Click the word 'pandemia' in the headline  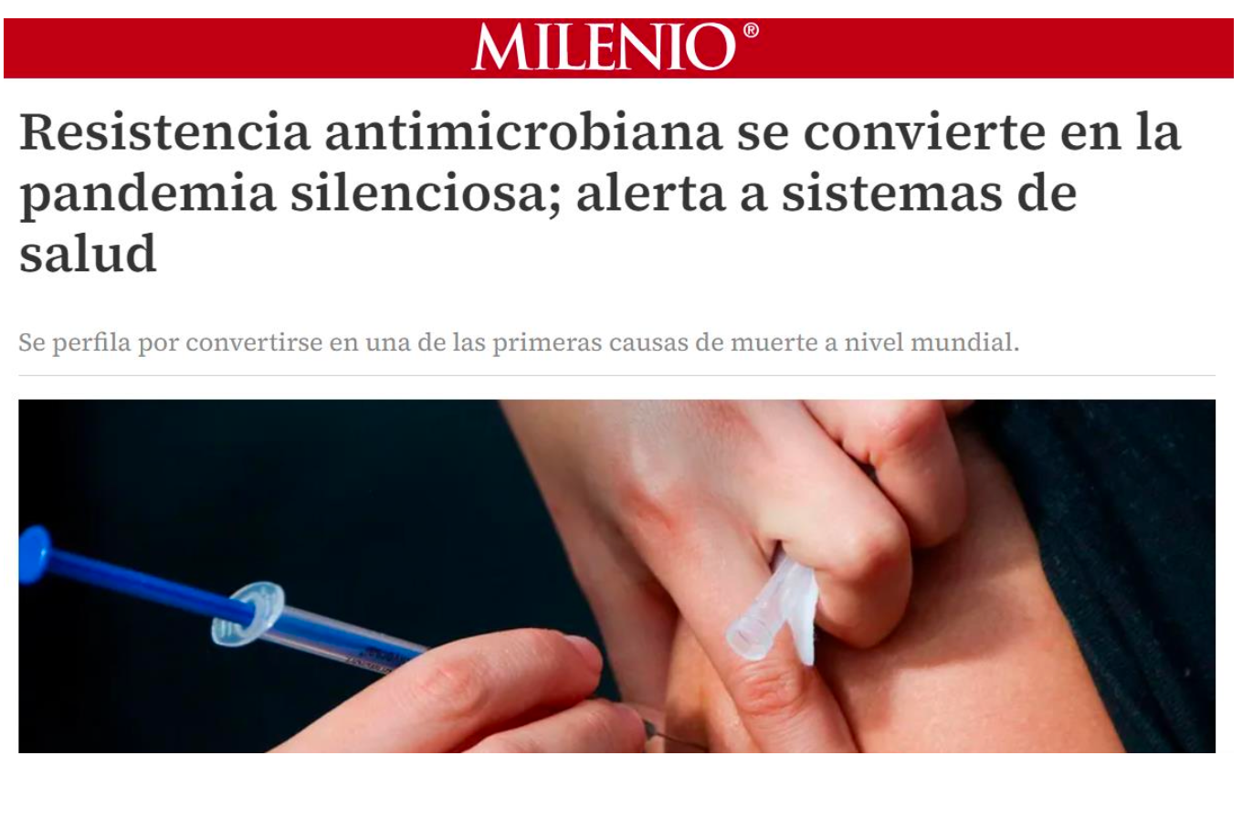[147, 194]
